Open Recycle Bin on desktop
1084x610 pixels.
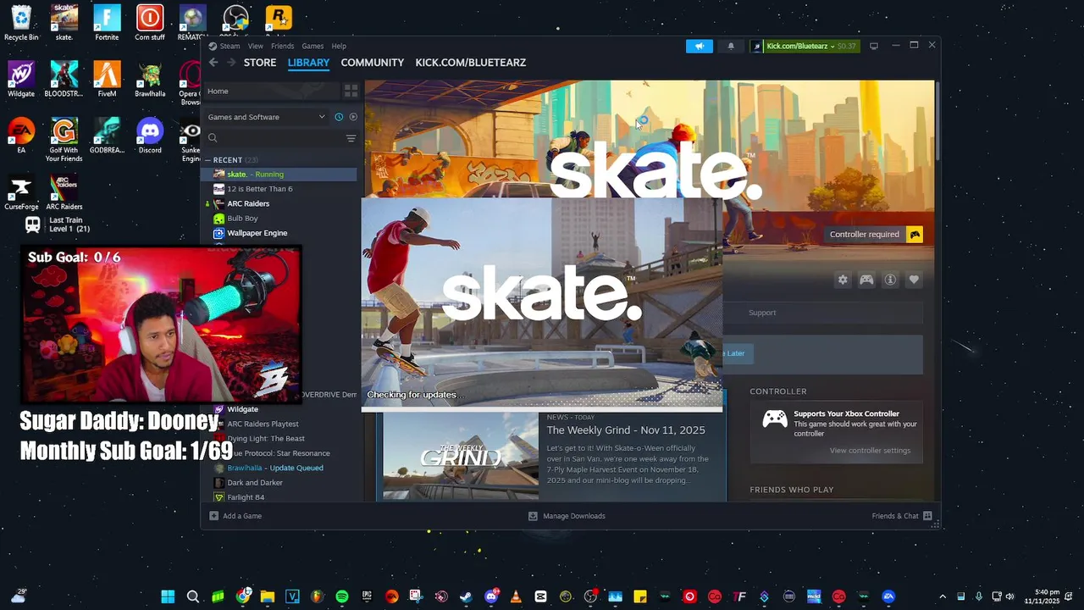(21, 23)
